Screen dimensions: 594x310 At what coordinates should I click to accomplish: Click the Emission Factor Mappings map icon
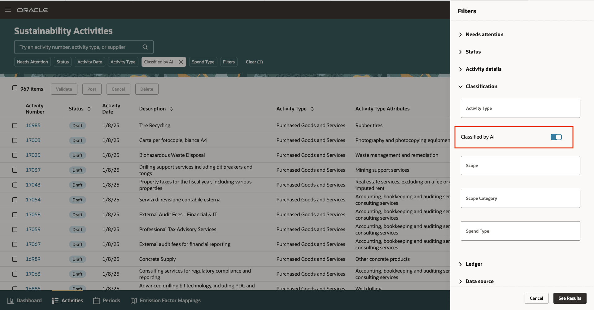[134, 301]
